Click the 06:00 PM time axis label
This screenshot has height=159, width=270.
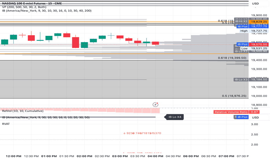pyautogui.click(x=191, y=156)
